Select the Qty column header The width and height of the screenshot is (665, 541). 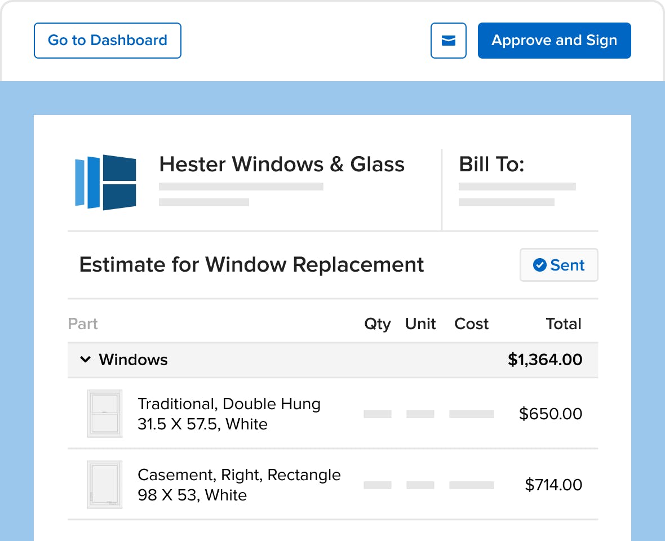378,324
